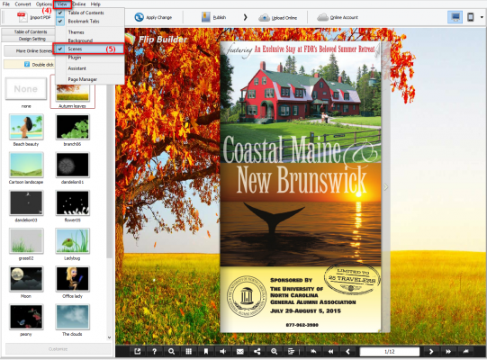Select the dandelion03 scene thumbnail

pos(26,202)
